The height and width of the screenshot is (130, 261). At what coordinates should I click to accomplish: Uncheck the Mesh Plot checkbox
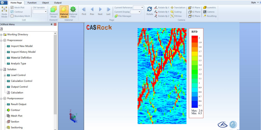coord(12,7)
